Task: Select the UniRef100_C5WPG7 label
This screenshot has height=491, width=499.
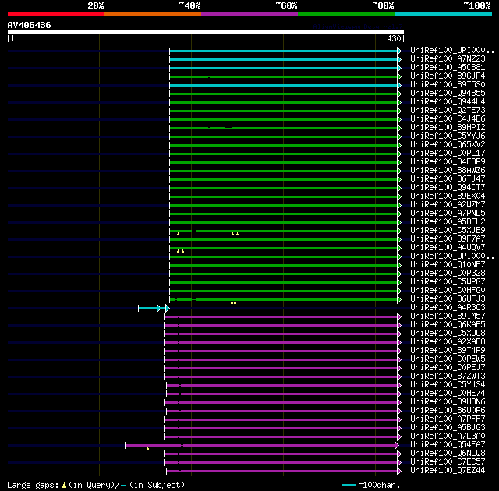Action: tap(448, 282)
